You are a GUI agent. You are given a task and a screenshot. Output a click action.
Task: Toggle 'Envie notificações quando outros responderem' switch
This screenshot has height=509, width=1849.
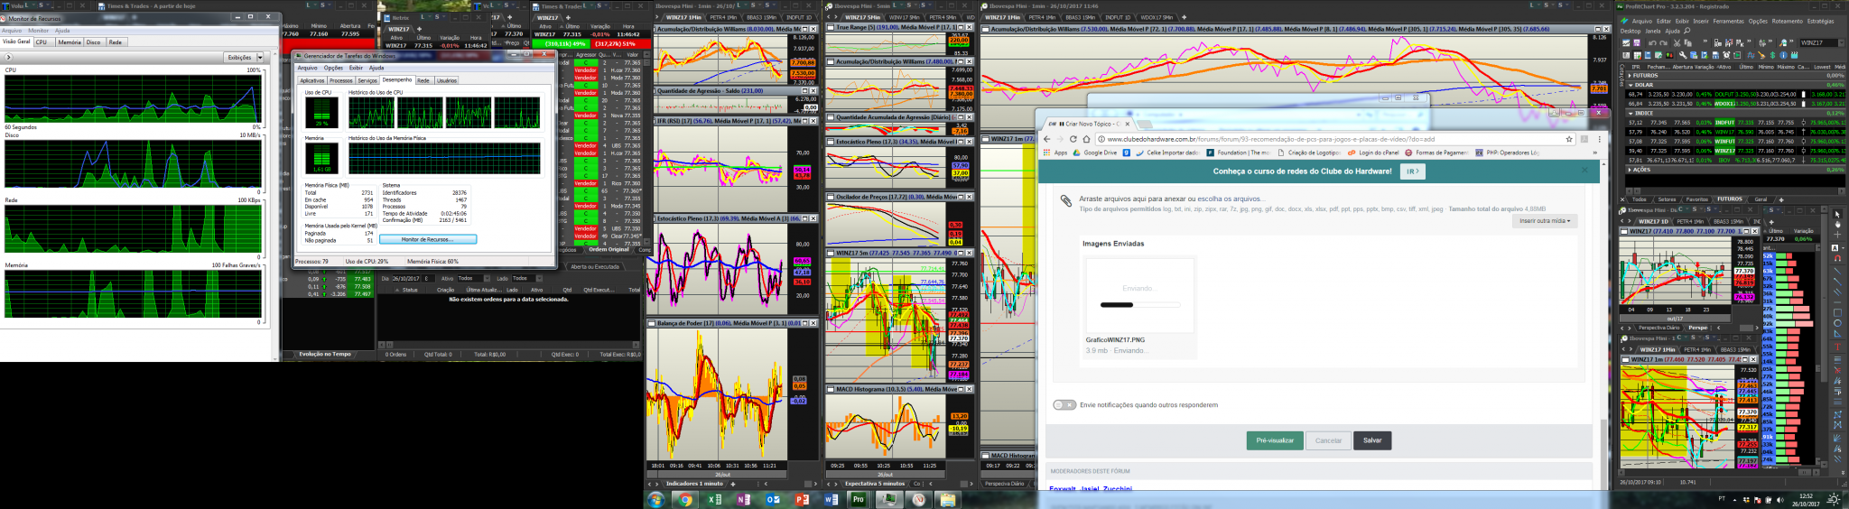tap(1064, 405)
